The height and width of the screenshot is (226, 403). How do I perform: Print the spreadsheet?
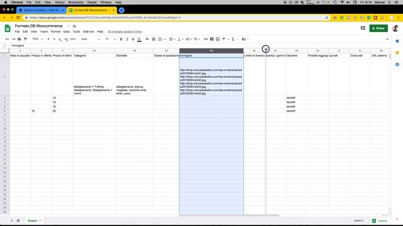[20, 39]
